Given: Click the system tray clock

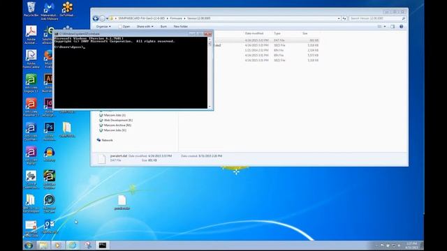Looking at the screenshot, I should [x=411, y=245].
